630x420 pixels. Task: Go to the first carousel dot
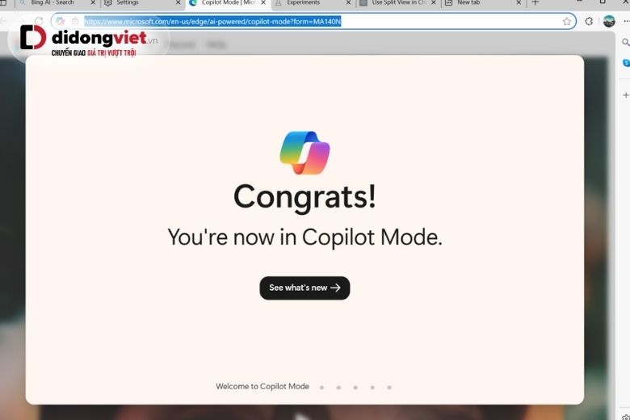321,388
